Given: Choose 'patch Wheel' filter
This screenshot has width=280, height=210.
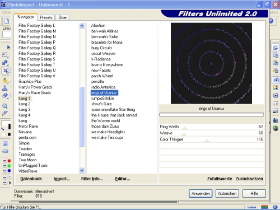Looking at the screenshot, I should pyautogui.click(x=102, y=76).
